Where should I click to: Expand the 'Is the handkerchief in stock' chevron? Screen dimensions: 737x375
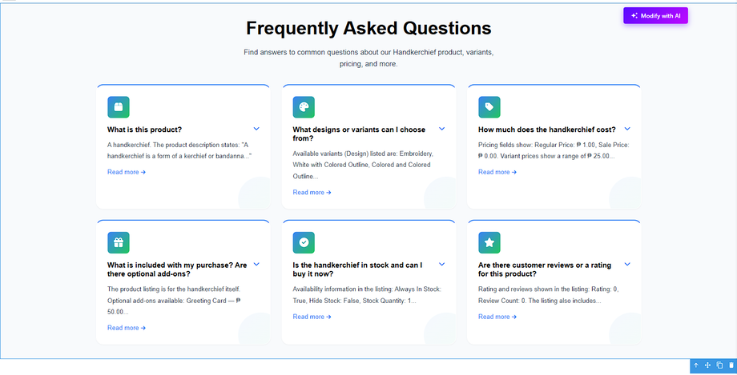coord(441,264)
